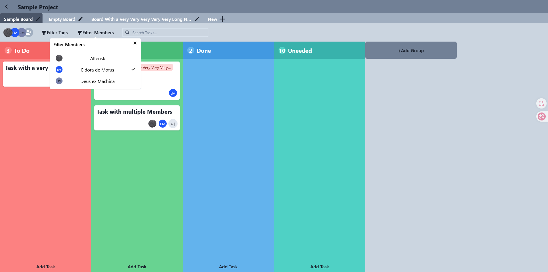Add Task in the Uneeded column
The image size is (548, 272).
point(320,267)
